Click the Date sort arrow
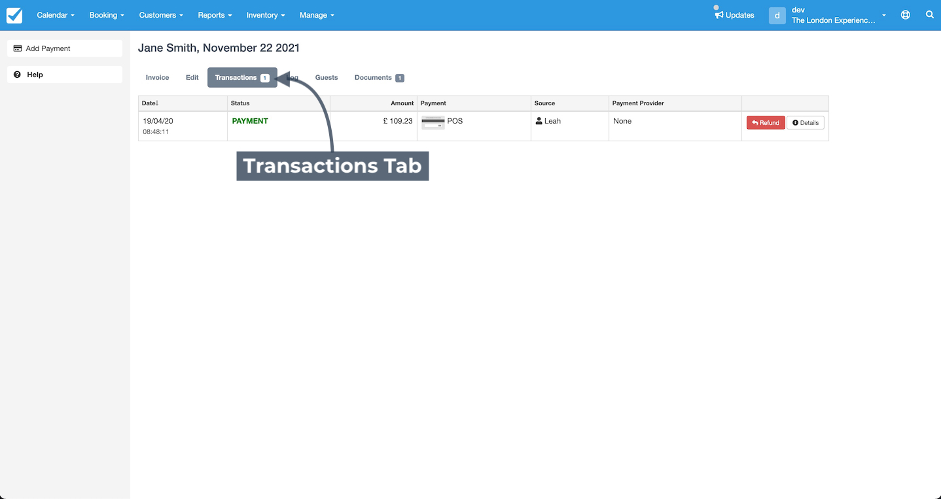941x499 pixels. point(157,103)
